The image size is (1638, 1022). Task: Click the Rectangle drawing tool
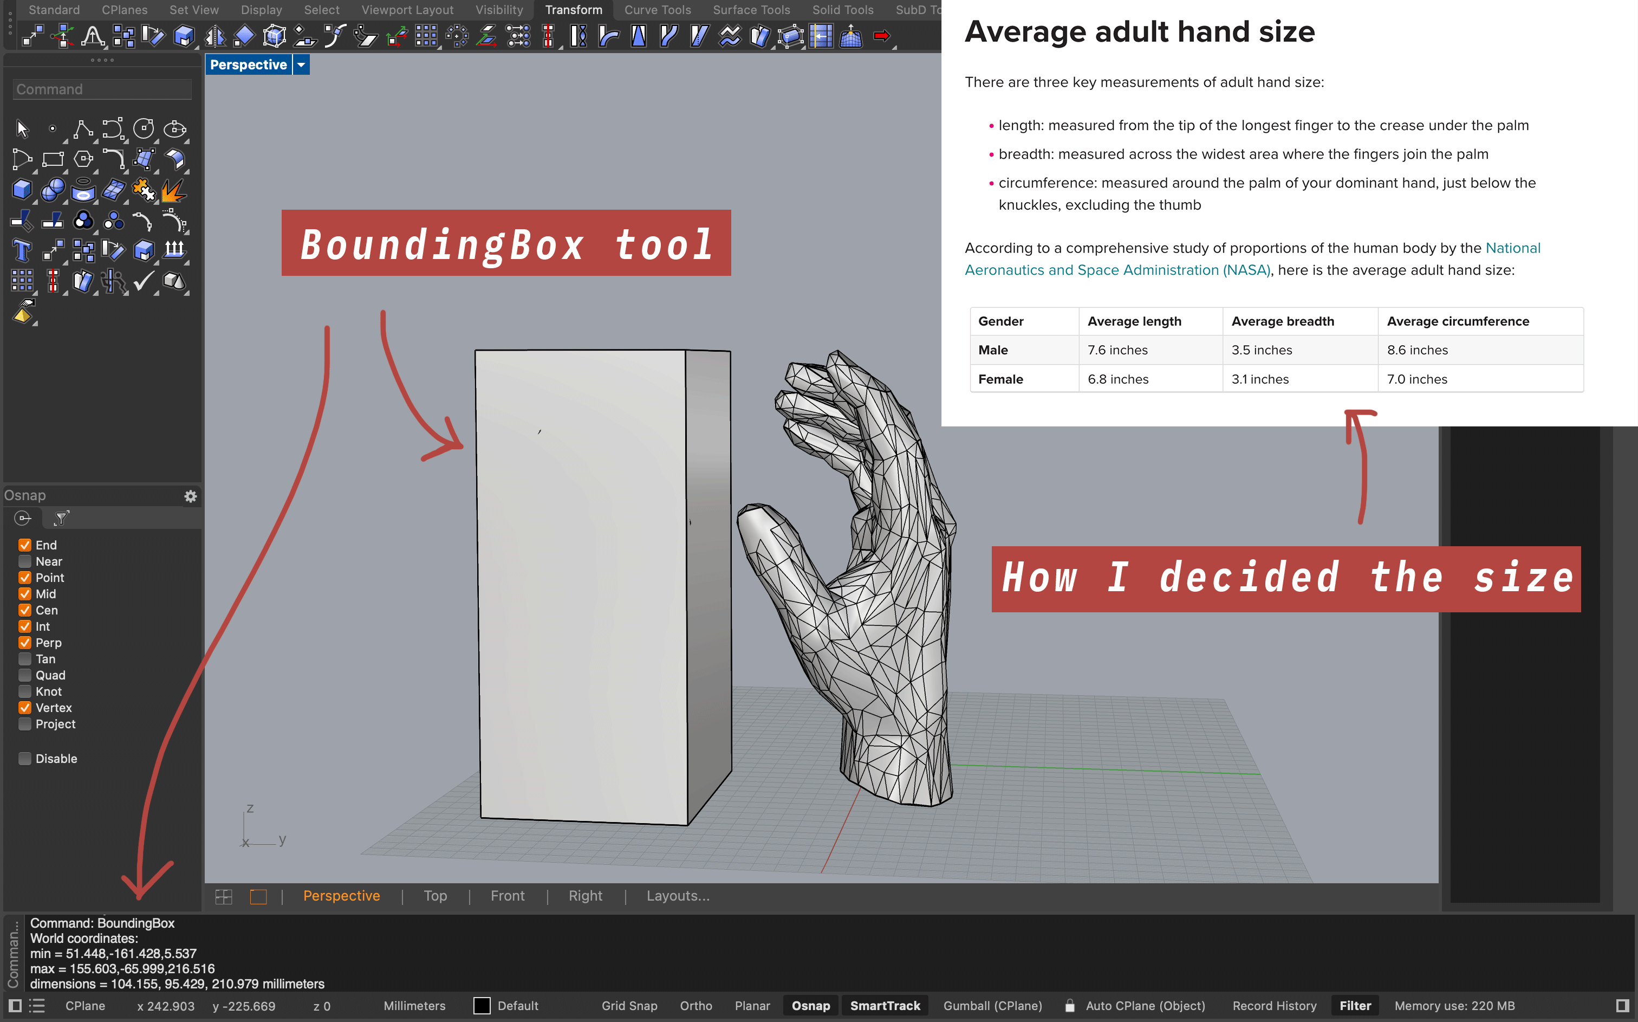[52, 159]
